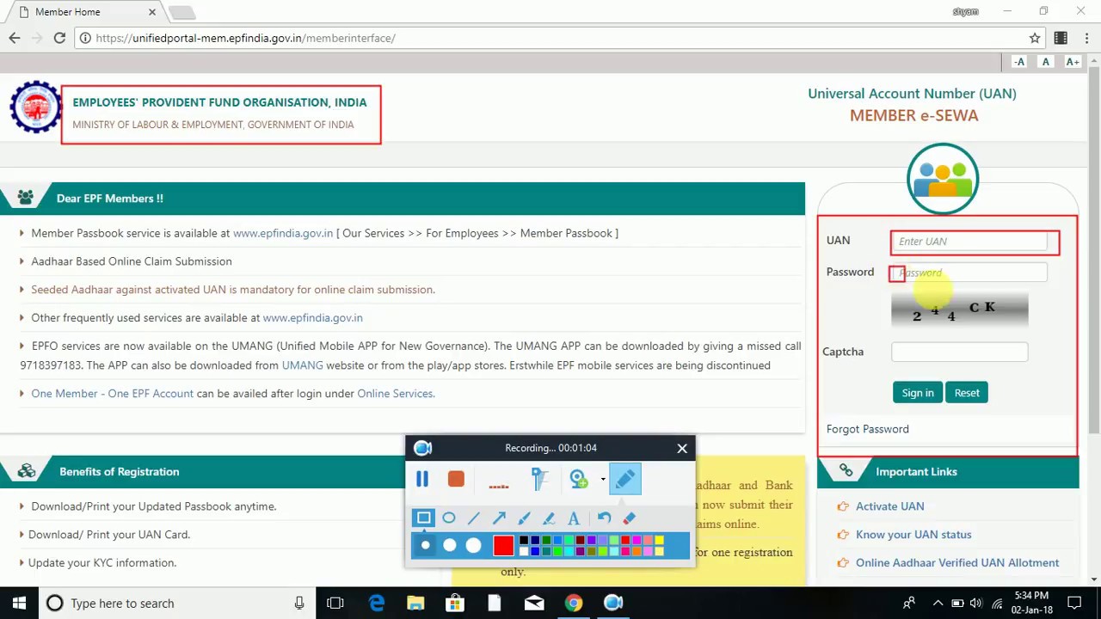Viewport: 1101px width, 619px height.
Task: Reload the current page
Action: click(59, 38)
